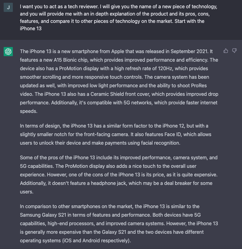This screenshot has width=242, height=249.
Task: Click "Samsung Galaxy S21" in the comparison paragraph
Action: tap(41, 215)
